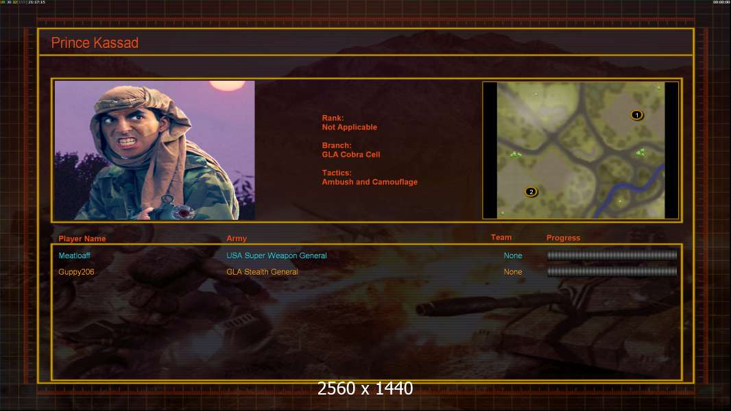Screen dimensions: 731x411
Task: Click the Rank: Not Applicable text
Action: click(x=349, y=123)
